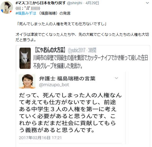Open the #福島みずほ hashtag link
This screenshot has height=147, width=152.
(x=26, y=13)
